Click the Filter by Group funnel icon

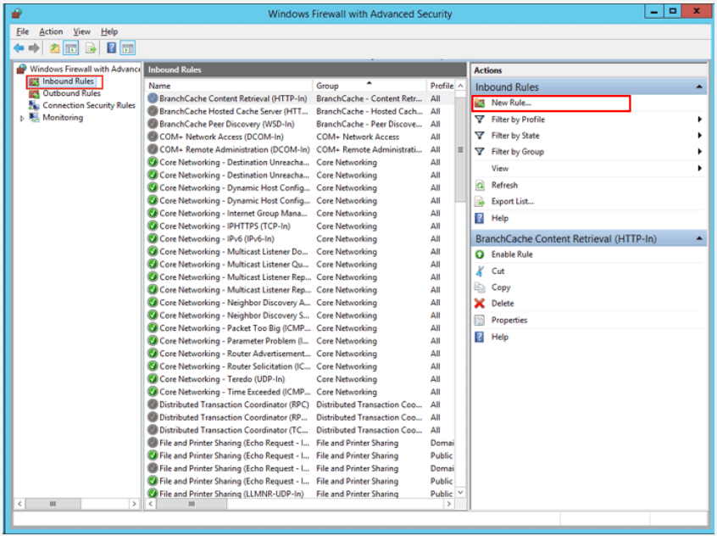pos(479,152)
